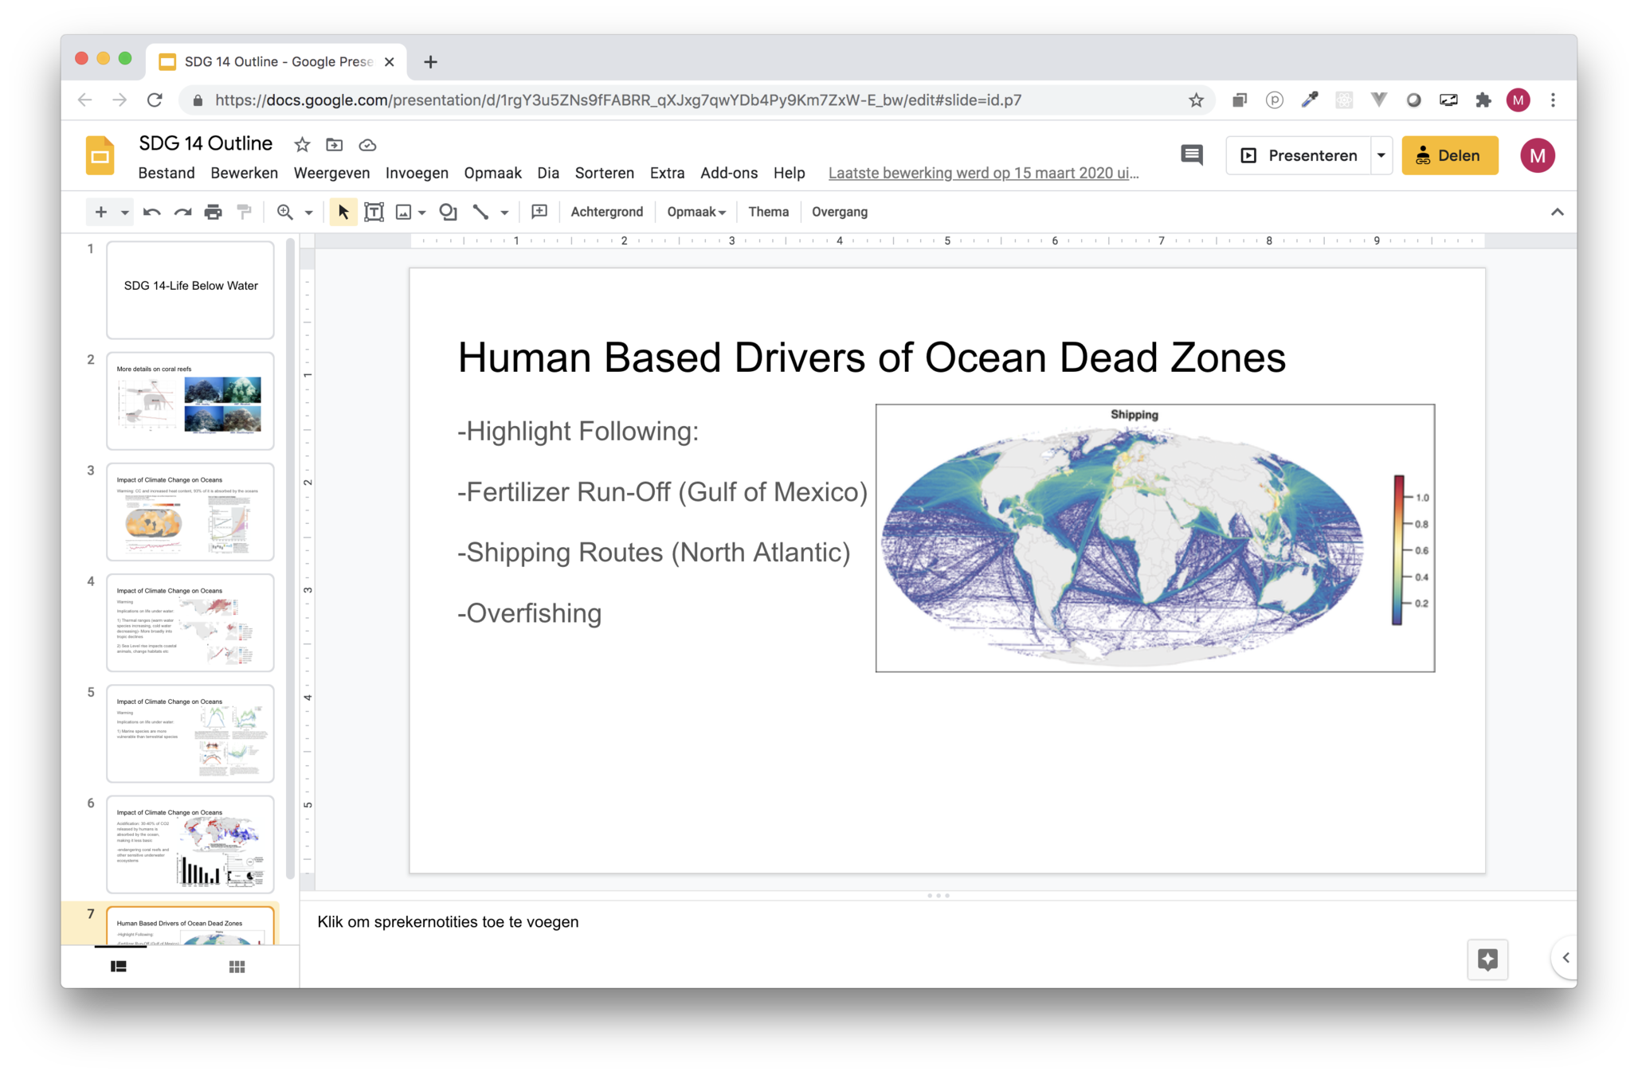Image resolution: width=1638 pixels, height=1075 pixels.
Task: Click the print icon in toolbar
Action: (213, 212)
